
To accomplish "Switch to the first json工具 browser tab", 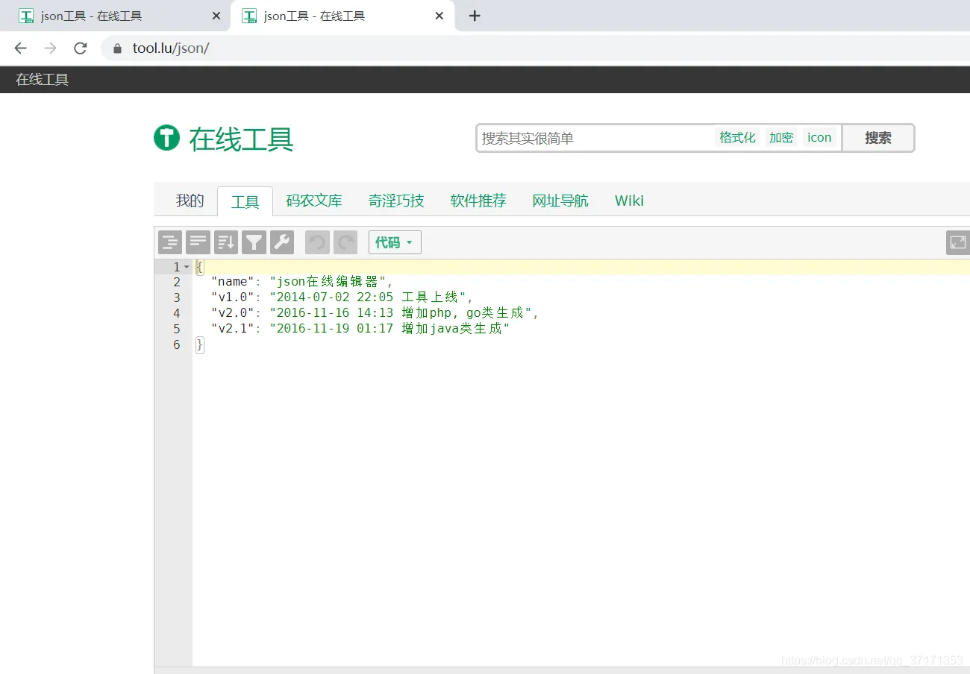I will pos(116,16).
